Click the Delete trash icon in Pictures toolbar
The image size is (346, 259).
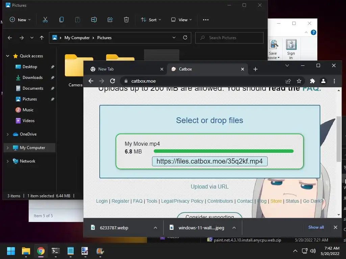(x=126, y=20)
